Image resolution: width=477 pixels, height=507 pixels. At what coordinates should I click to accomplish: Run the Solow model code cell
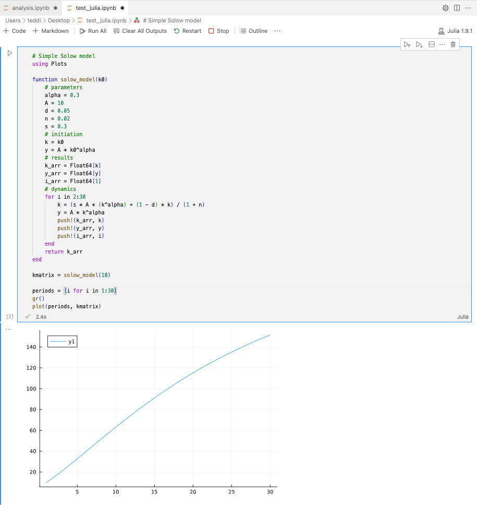click(9, 53)
